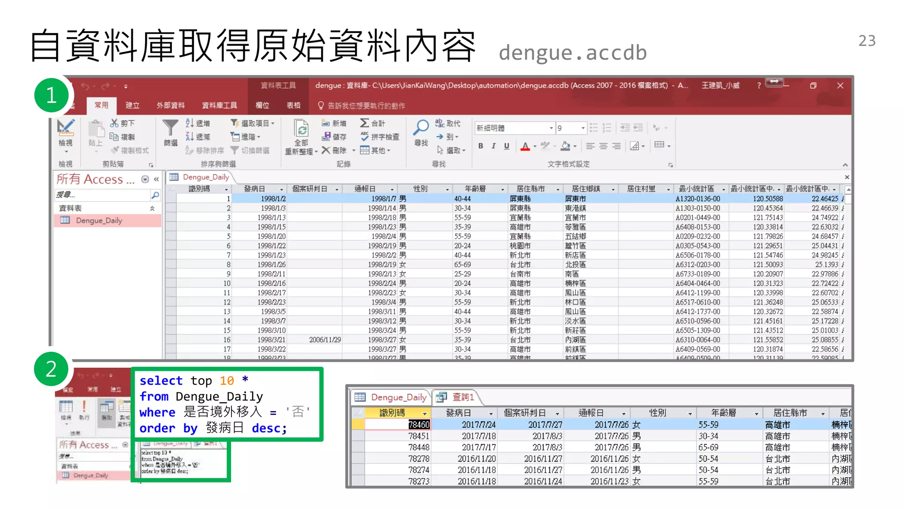
Task: Click the 複製格式 (Format Painter) icon
Action: (x=115, y=150)
